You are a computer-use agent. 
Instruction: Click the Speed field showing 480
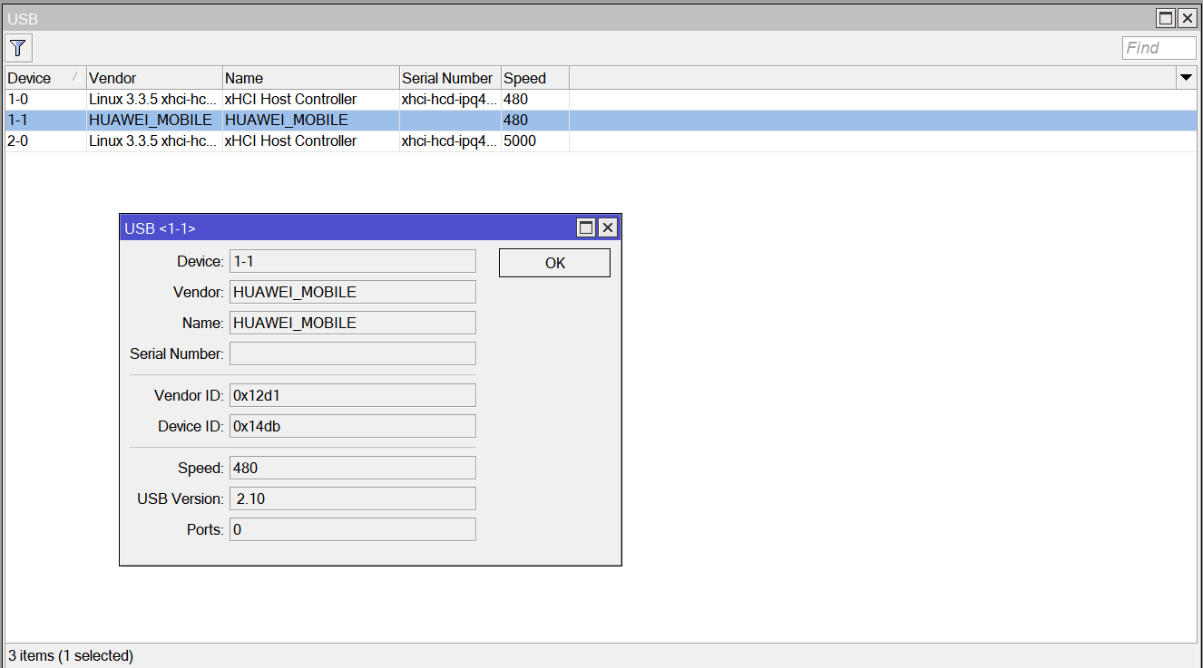tap(352, 468)
